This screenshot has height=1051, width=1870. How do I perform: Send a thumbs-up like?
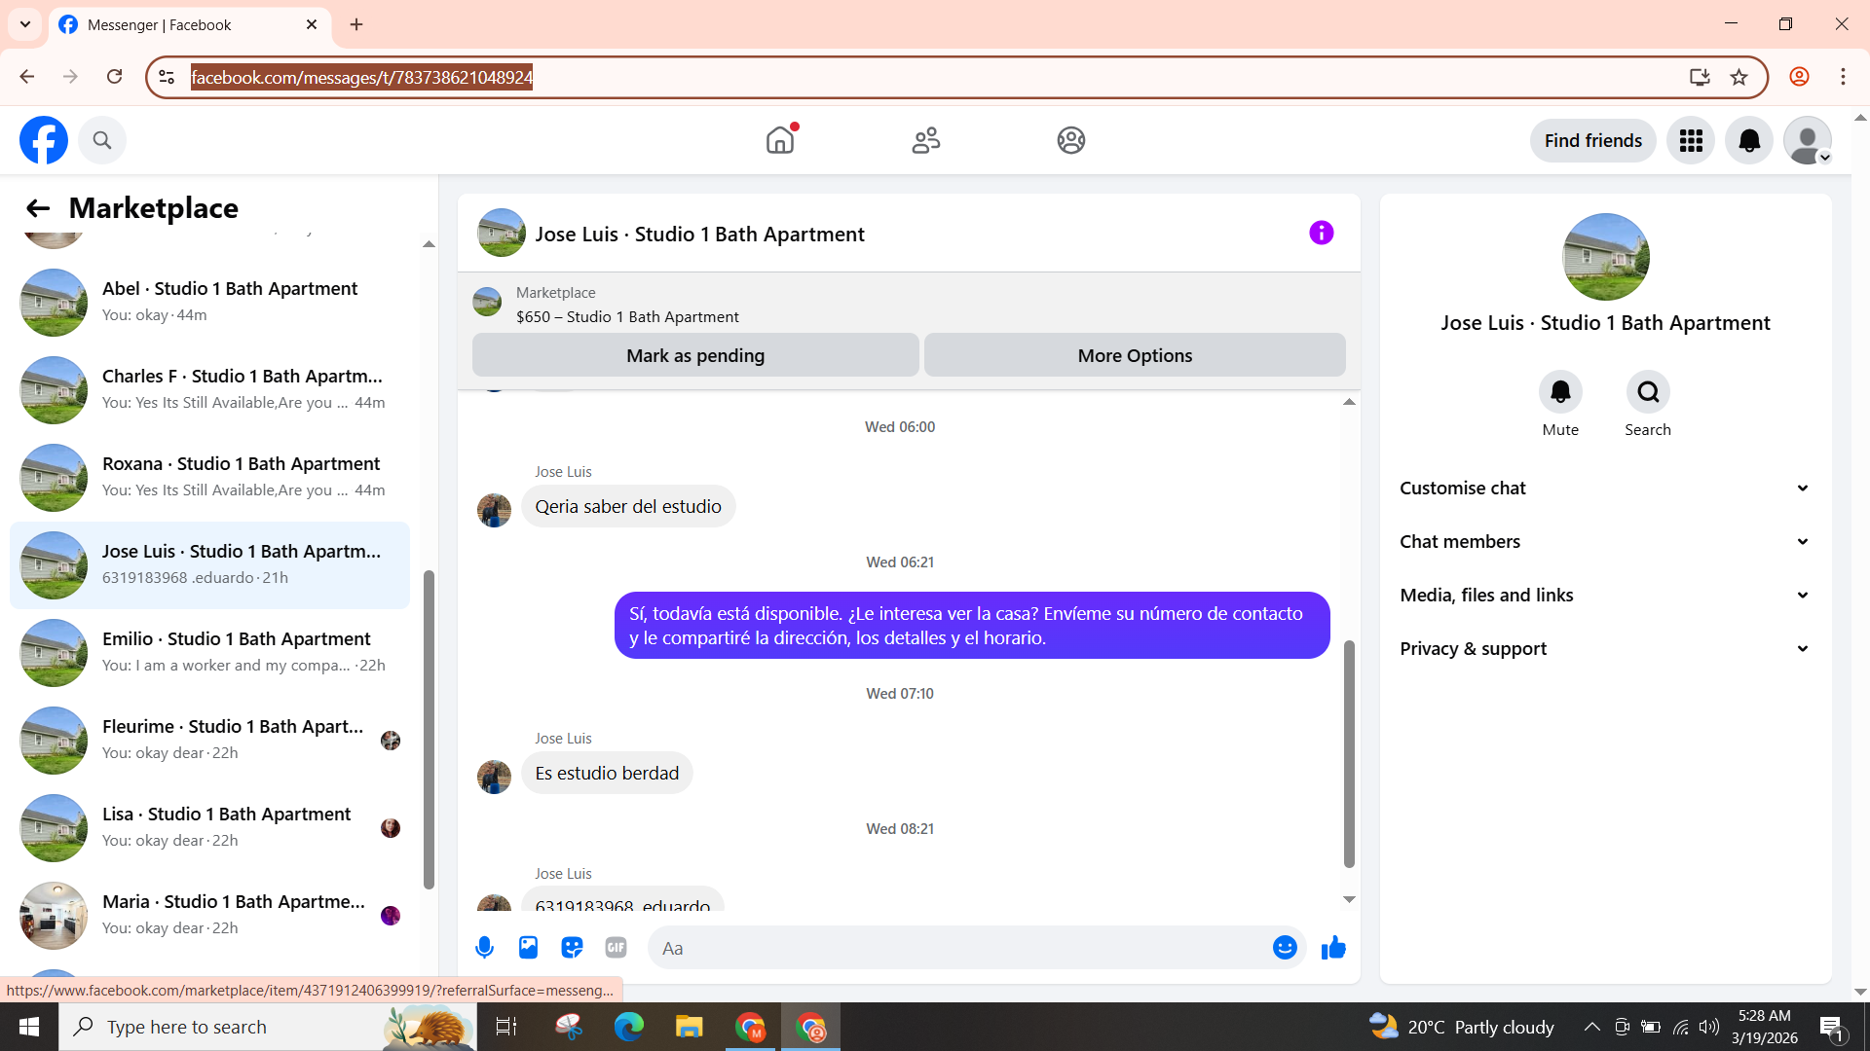coord(1333,948)
